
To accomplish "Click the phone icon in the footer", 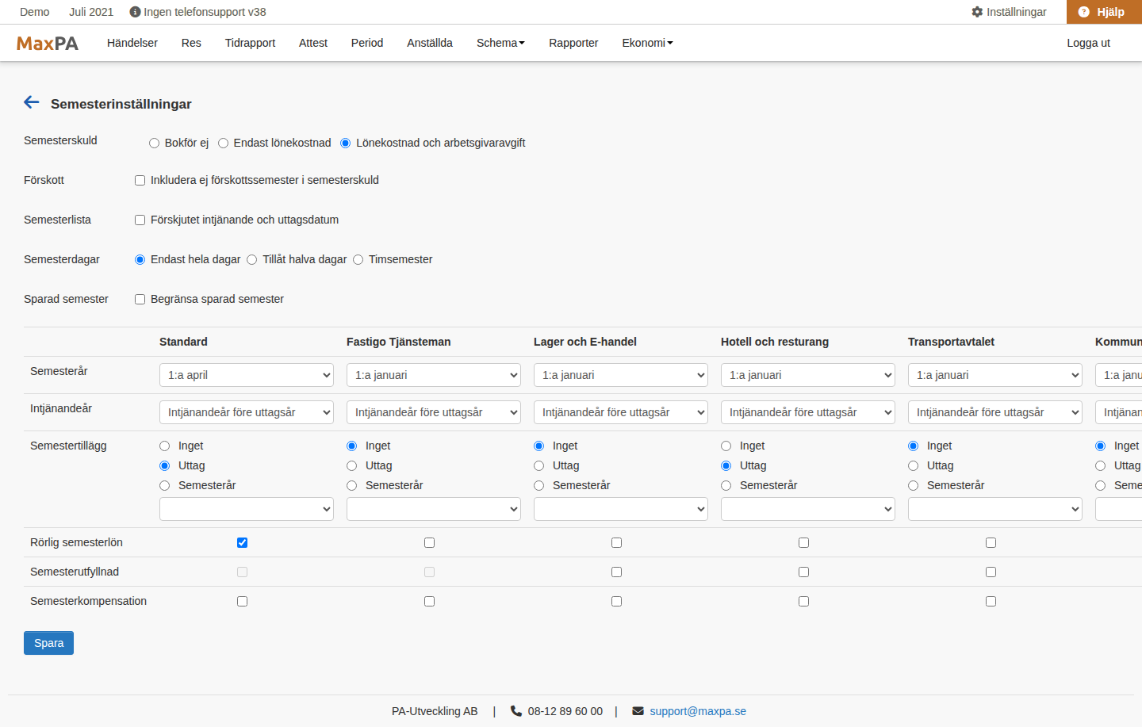I will [516, 711].
